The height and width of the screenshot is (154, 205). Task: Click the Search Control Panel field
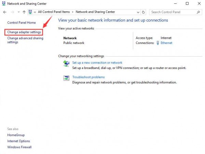point(176,12)
